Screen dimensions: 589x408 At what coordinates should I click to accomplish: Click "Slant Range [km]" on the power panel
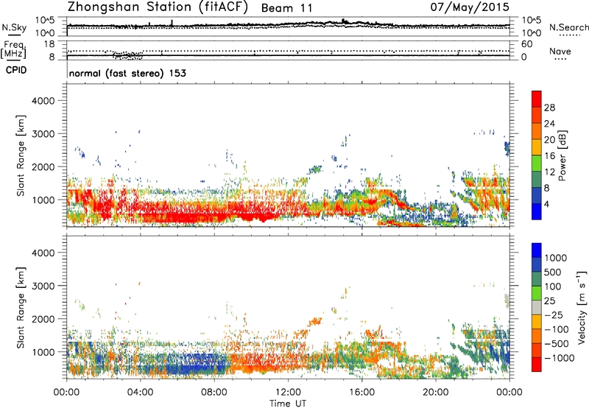click(21, 155)
